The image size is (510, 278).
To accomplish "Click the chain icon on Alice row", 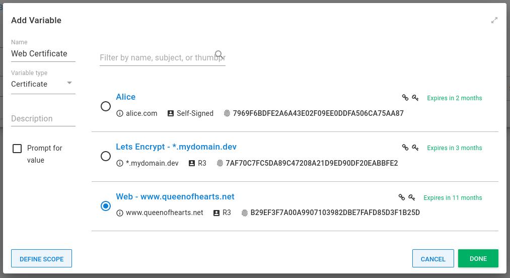I will pos(405,98).
